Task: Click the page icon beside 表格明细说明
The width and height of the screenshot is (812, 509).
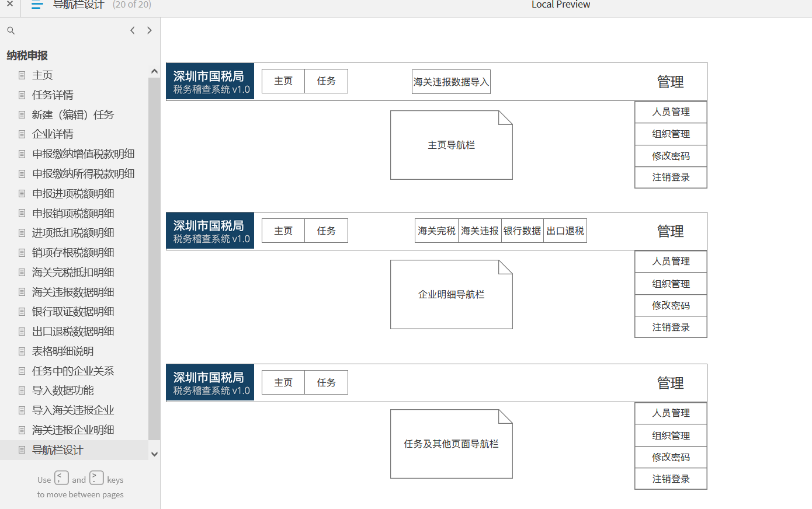Action: click(x=22, y=351)
